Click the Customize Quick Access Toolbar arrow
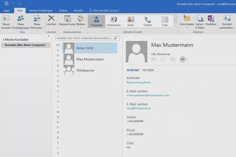 click(x=19, y=4)
